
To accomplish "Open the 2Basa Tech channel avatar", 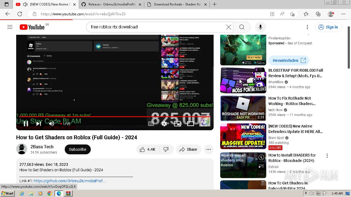I will coord(22,149).
